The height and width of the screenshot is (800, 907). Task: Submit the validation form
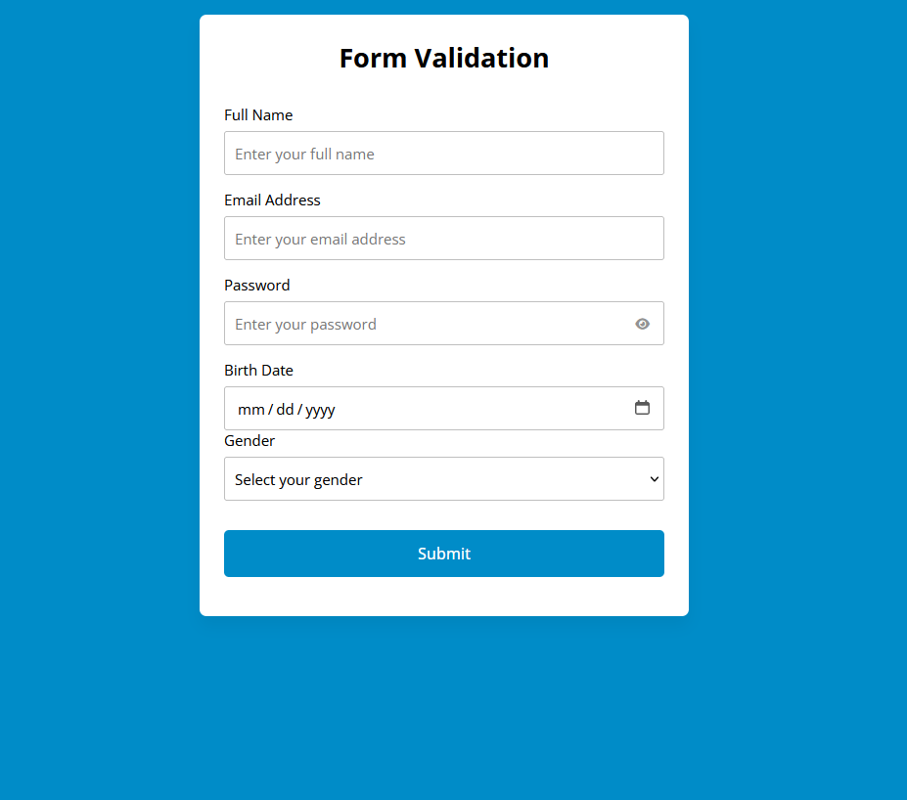[443, 554]
